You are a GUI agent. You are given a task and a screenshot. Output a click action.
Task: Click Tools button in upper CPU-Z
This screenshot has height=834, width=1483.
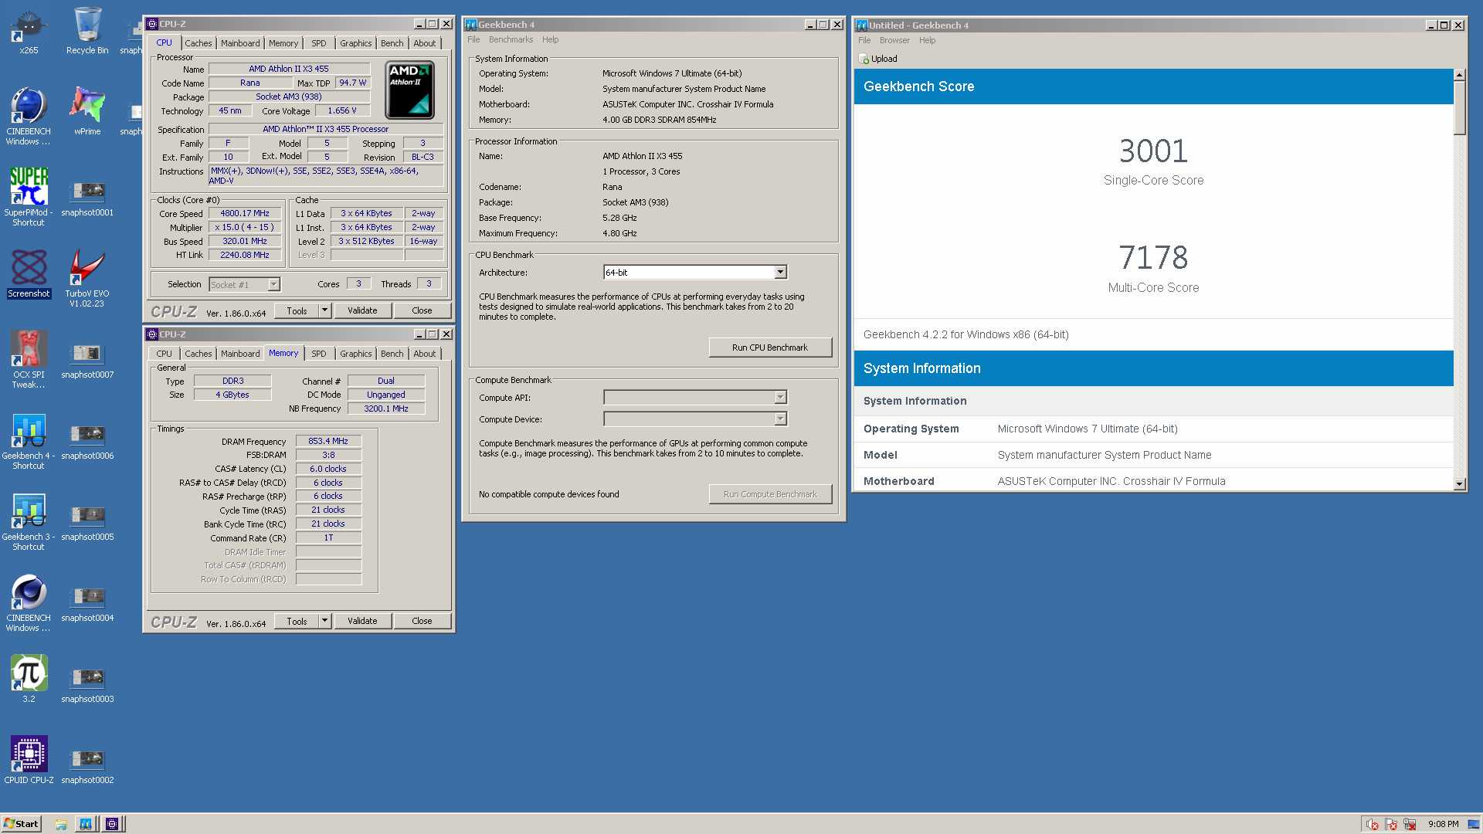click(x=297, y=310)
